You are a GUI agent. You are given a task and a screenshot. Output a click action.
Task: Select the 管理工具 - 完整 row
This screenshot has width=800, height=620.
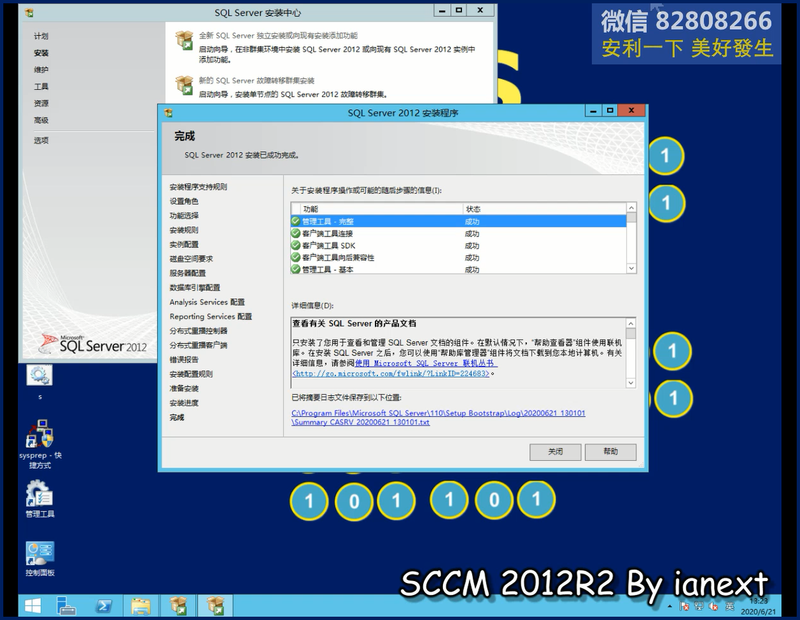tap(458, 221)
